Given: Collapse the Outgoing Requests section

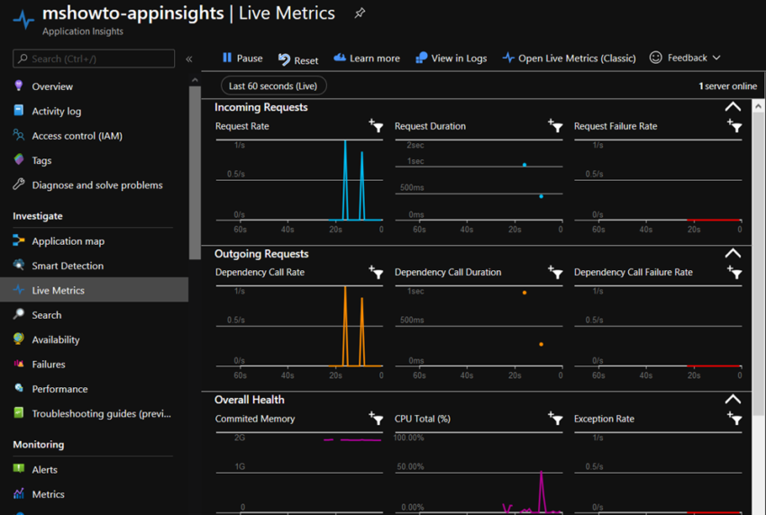Looking at the screenshot, I should (733, 254).
